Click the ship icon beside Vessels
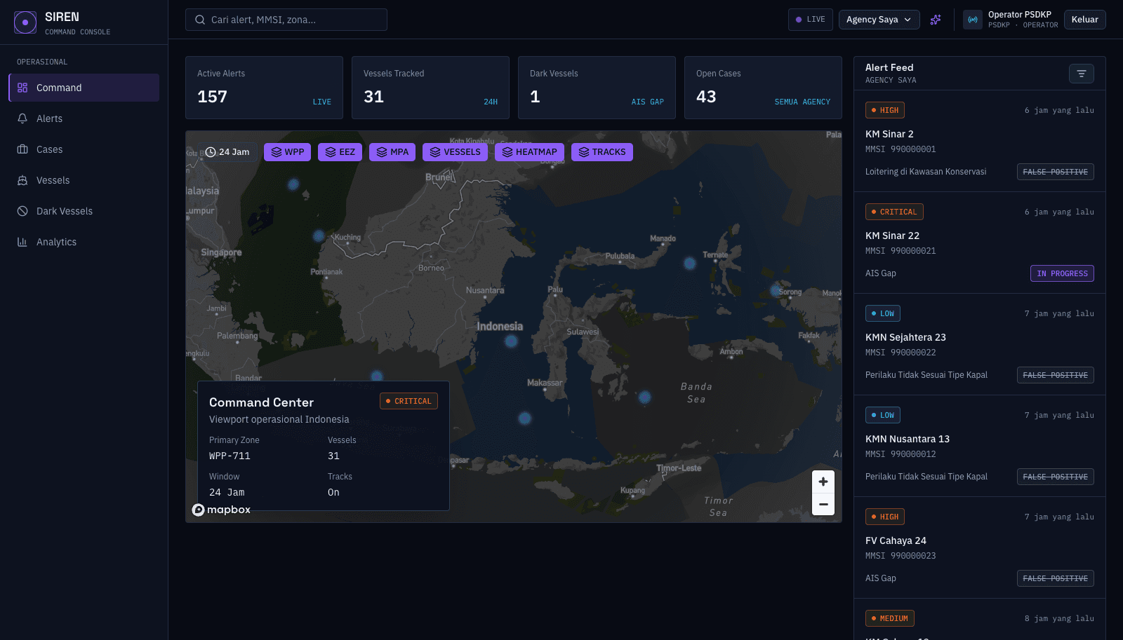 (22, 180)
